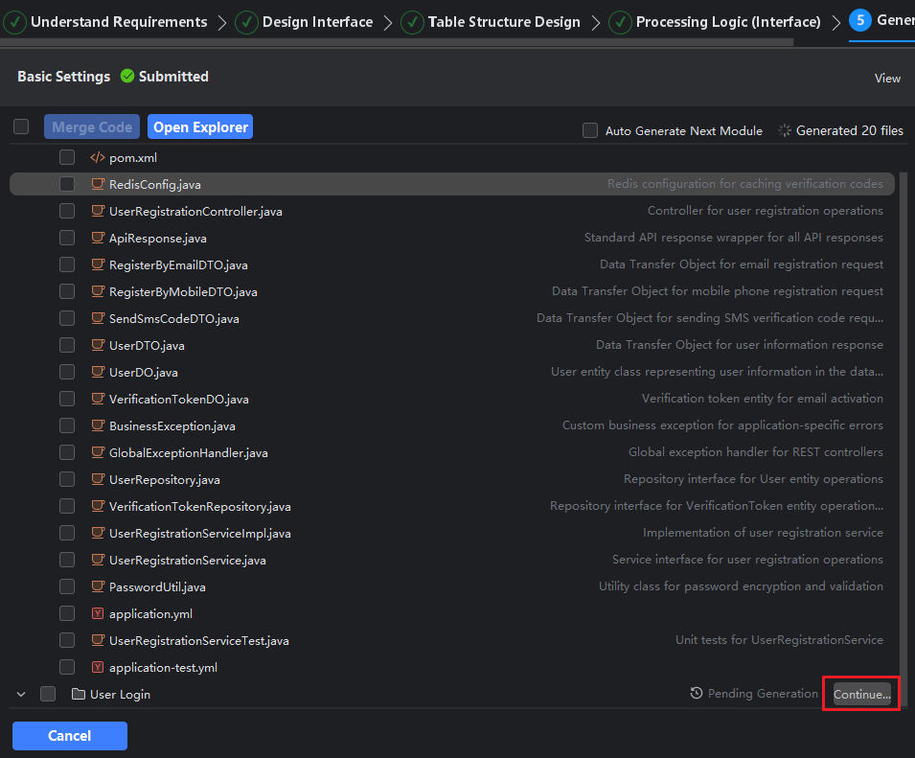The width and height of the screenshot is (915, 758).
Task: Click the User Login folder icon
Action: click(79, 694)
